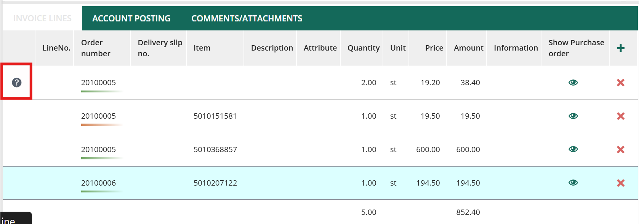Open the Comments/Attachments tab
Screen dimensions: 639x224
(247, 18)
